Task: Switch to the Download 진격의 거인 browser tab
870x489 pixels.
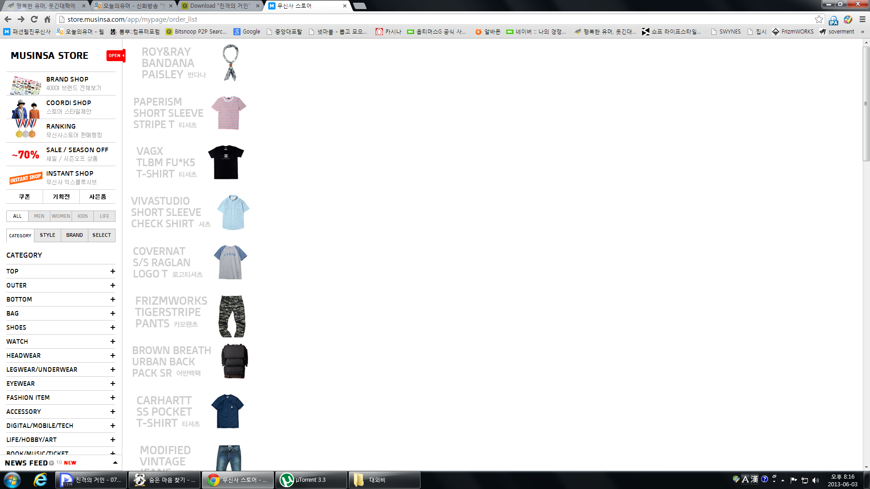Action: point(221,6)
